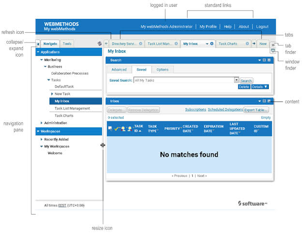Screen dimensions: 308x233
Task: Open the My Inbox tab dropdown menu
Action: pyautogui.click(x=207, y=44)
